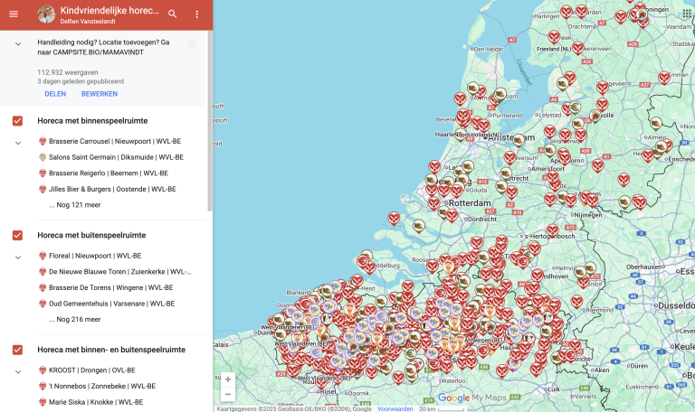Open the Voorwaarden link on map
The image size is (695, 412).
(395, 408)
